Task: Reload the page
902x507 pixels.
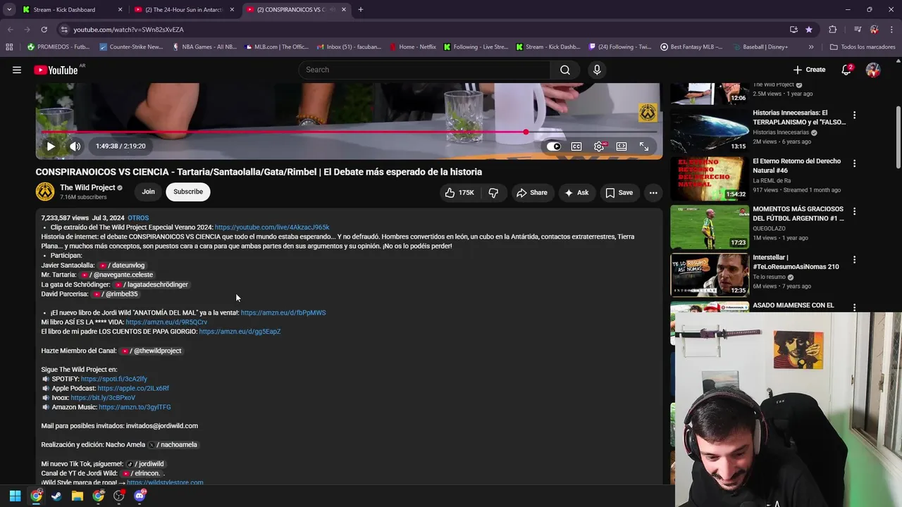Action: coord(44,30)
